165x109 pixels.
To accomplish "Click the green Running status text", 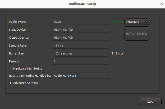I will pyautogui.click(x=117, y=22).
